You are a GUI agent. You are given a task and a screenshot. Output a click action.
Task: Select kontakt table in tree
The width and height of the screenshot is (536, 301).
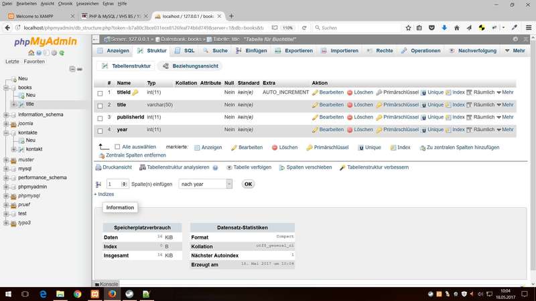tap(34, 149)
